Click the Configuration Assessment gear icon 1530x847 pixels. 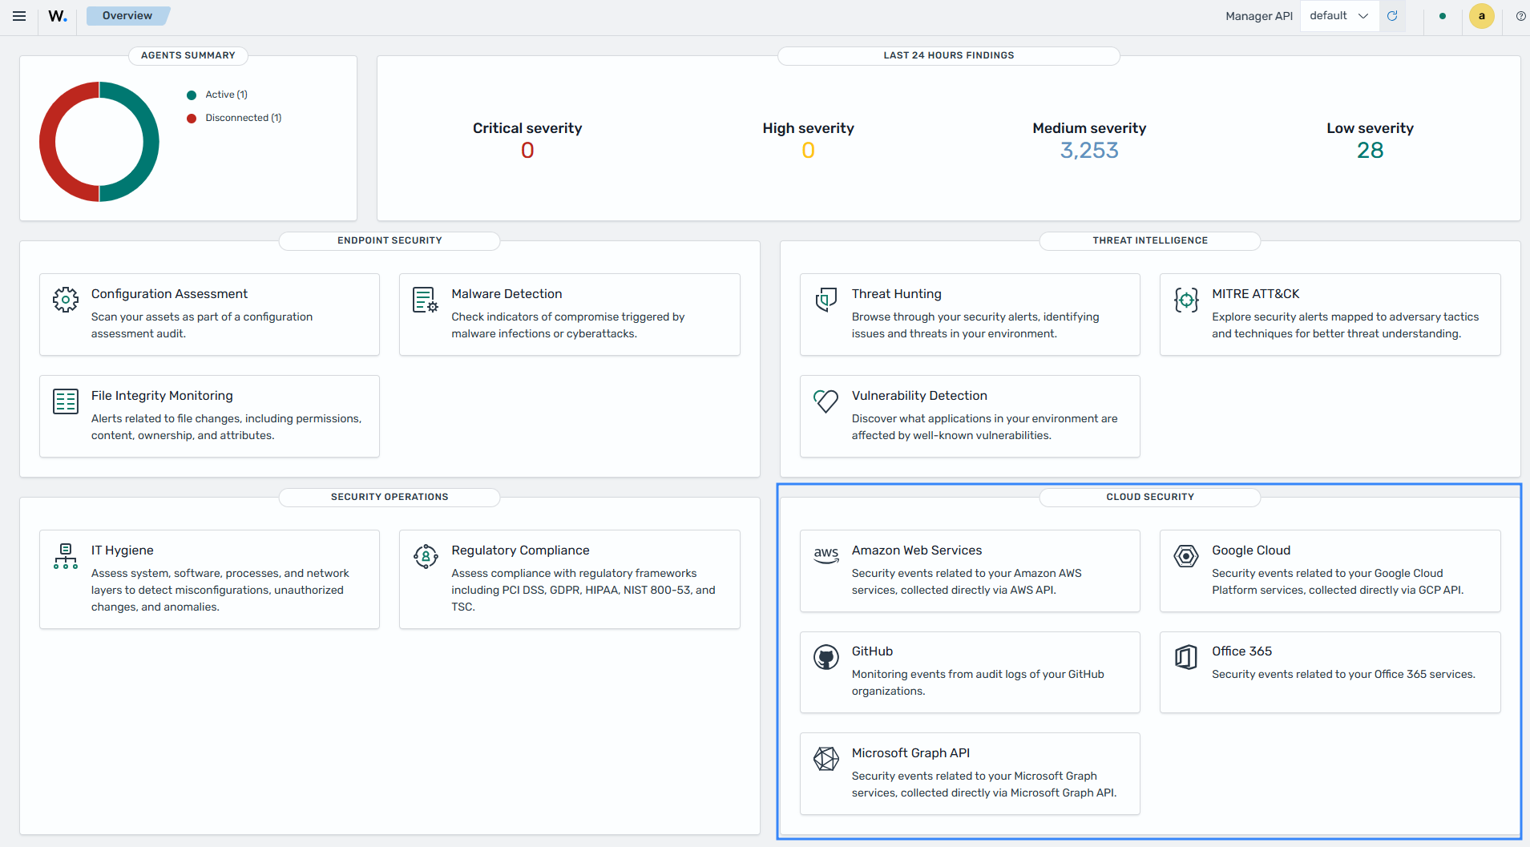click(66, 300)
